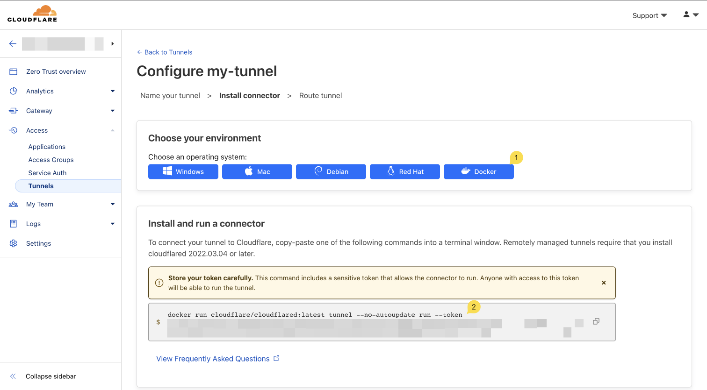707x390 pixels.
Task: Copy the docker command to clipboard
Action: pos(596,321)
